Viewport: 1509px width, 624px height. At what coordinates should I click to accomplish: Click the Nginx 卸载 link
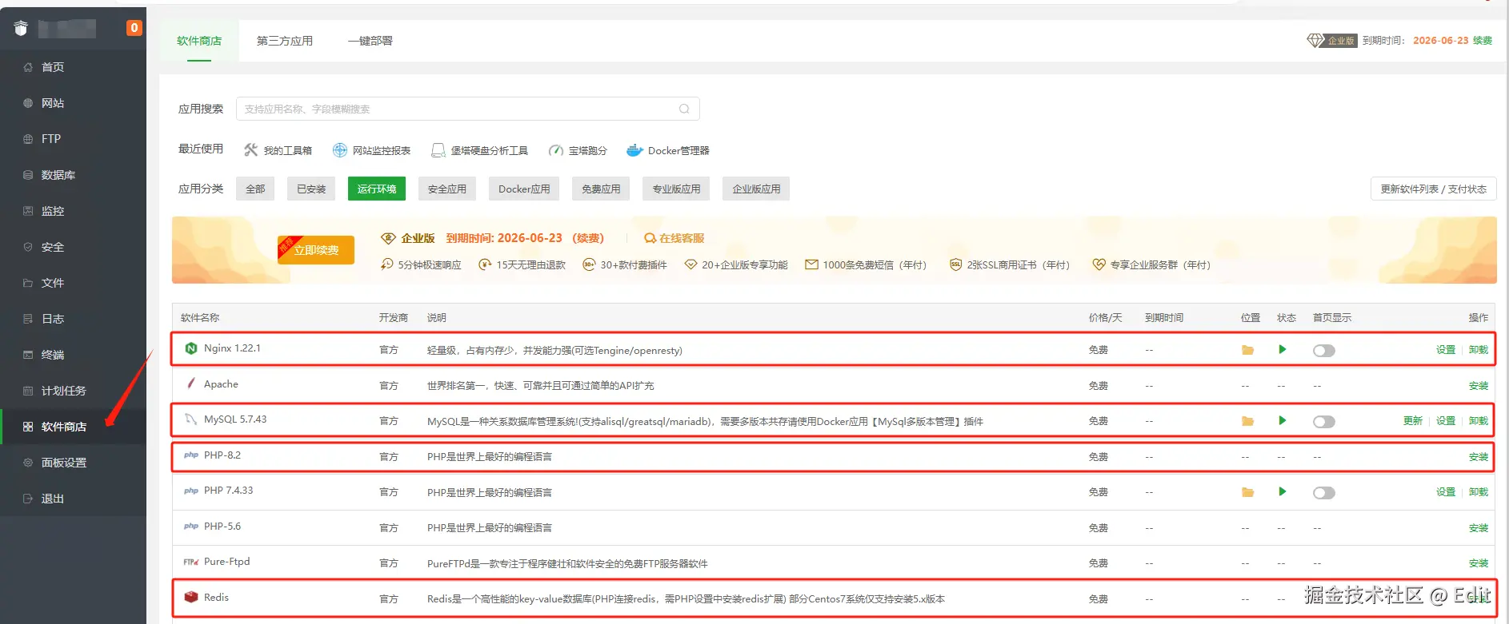1479,350
